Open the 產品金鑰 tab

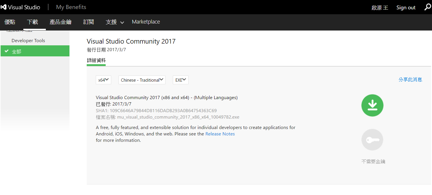pos(60,22)
